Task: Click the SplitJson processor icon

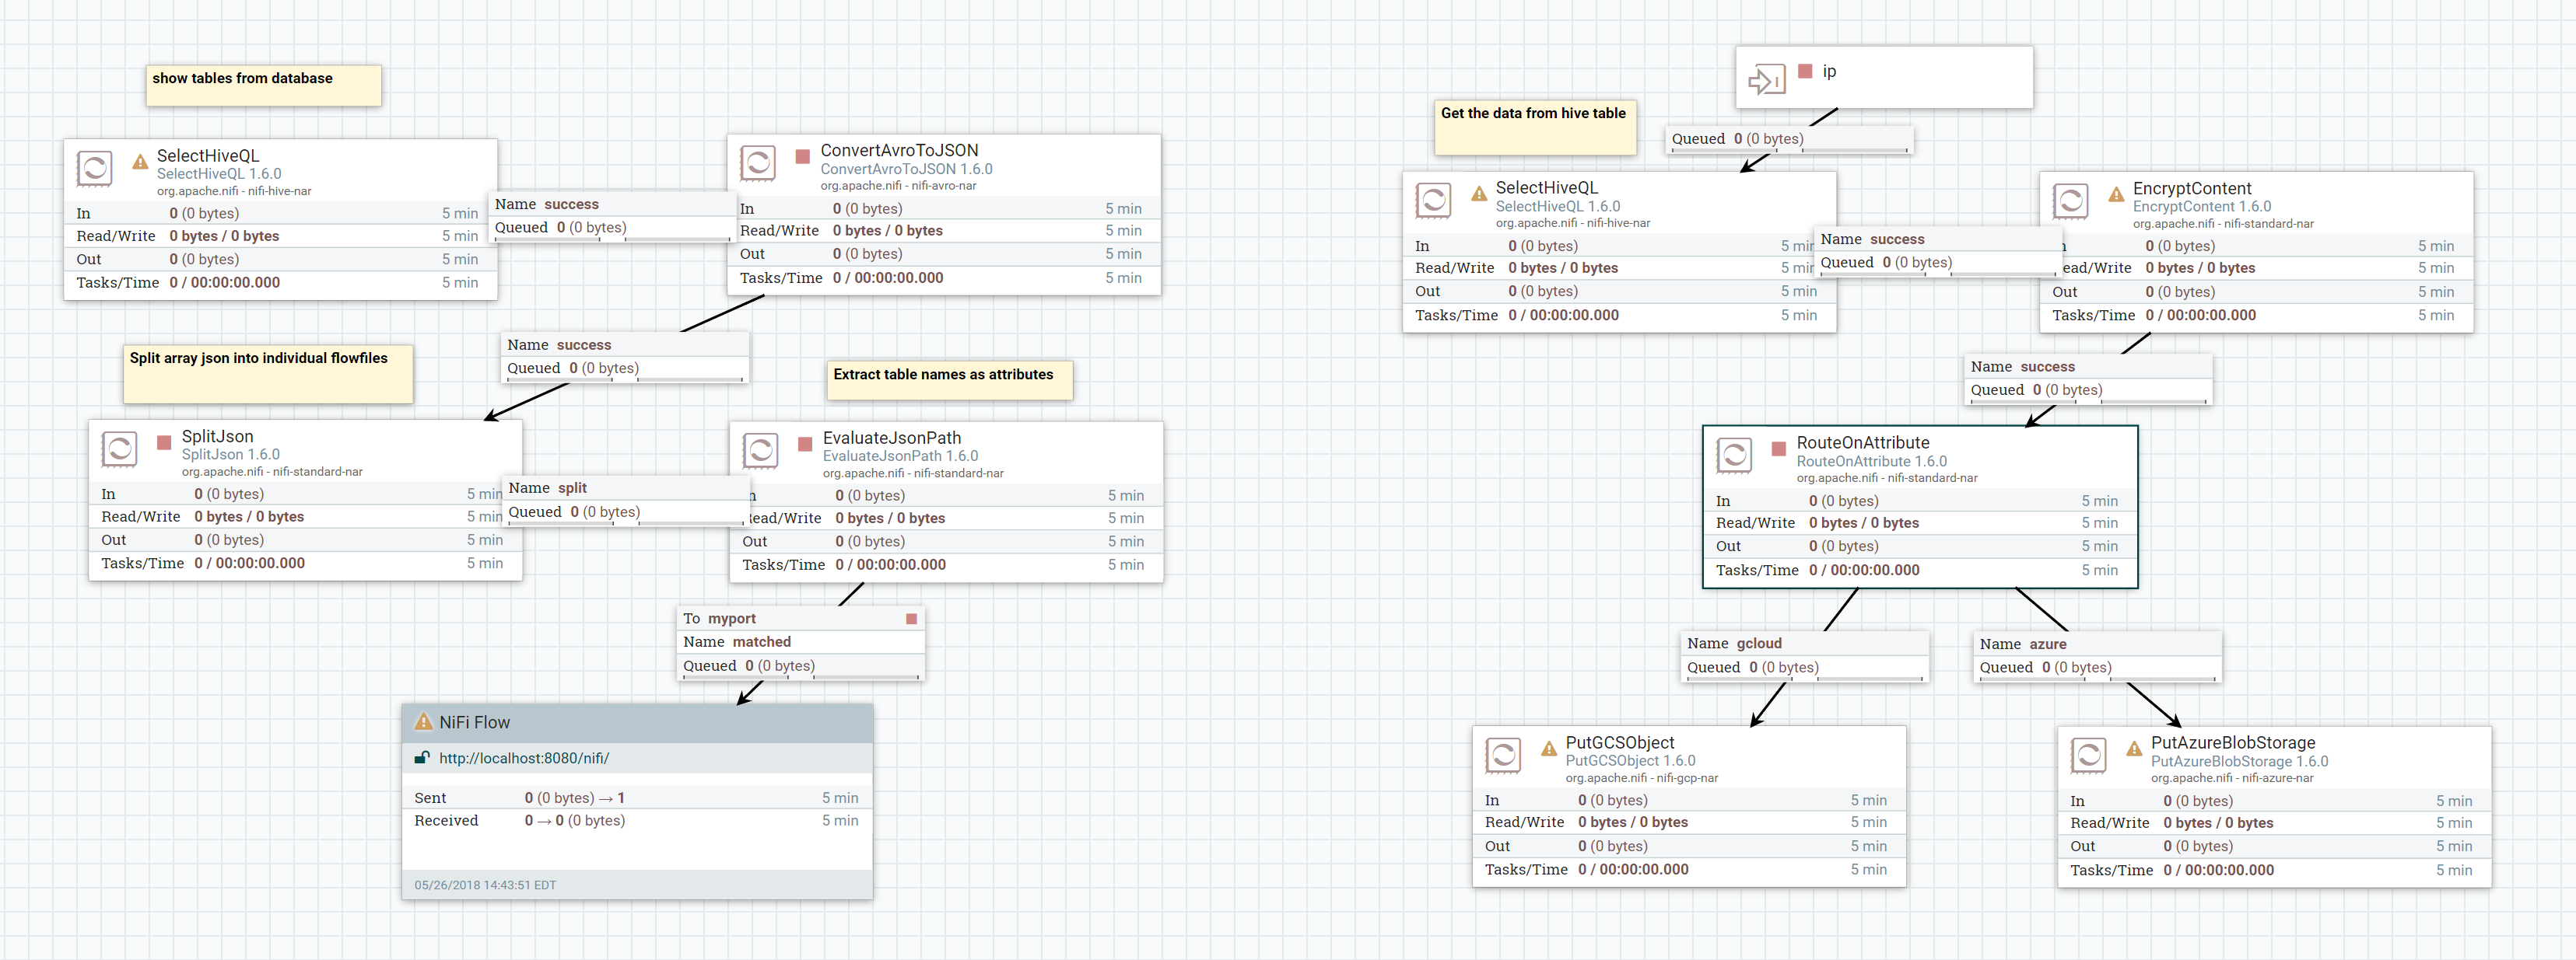Action: click(119, 449)
